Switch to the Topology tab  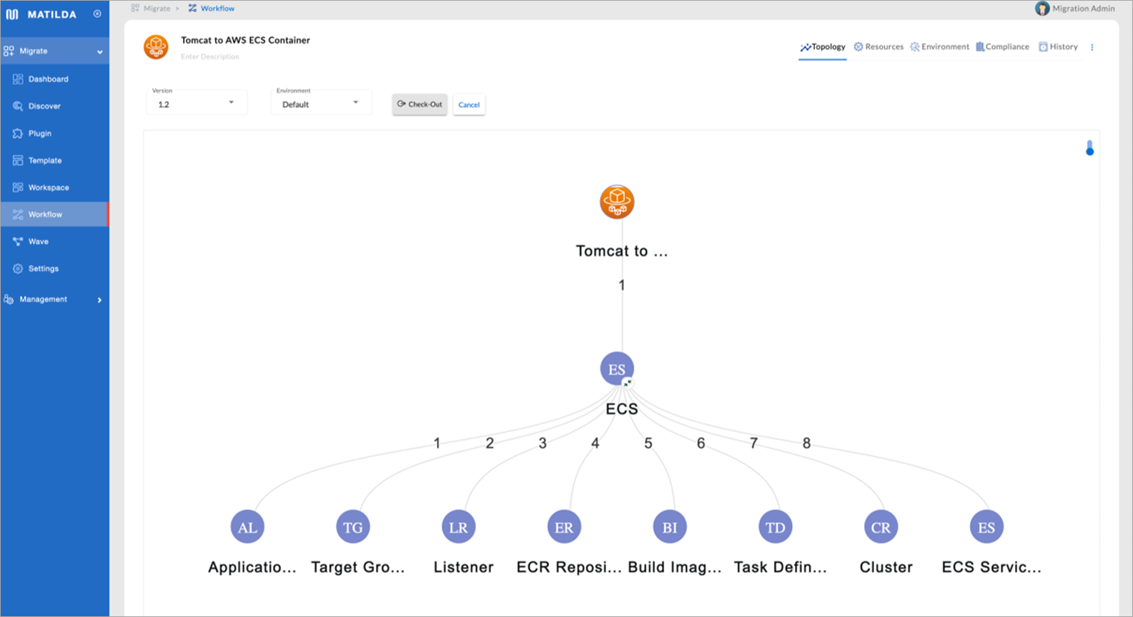click(x=823, y=47)
